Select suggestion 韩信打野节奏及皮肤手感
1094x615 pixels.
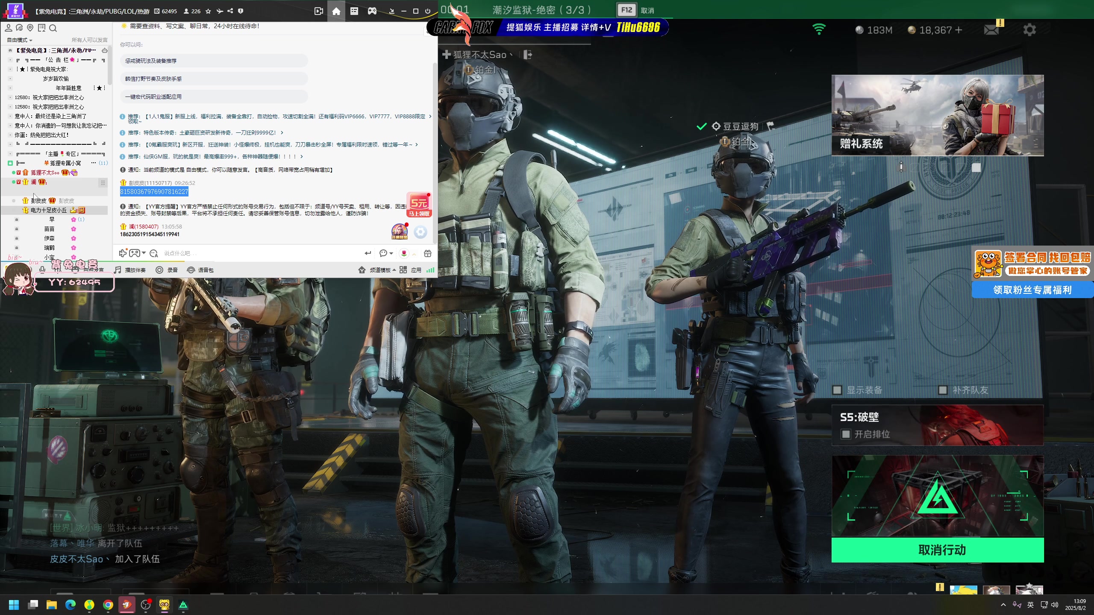point(214,79)
